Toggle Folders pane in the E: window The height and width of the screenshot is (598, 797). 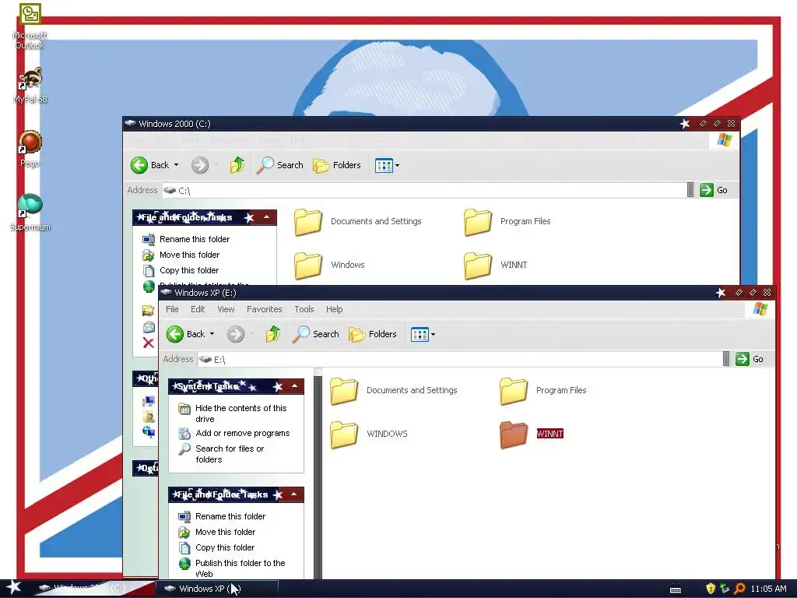tap(373, 334)
